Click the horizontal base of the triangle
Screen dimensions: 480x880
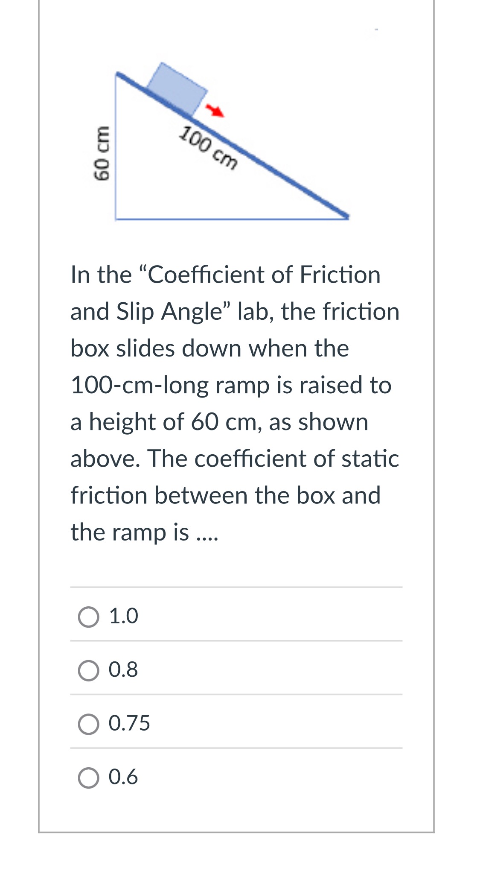click(x=232, y=219)
